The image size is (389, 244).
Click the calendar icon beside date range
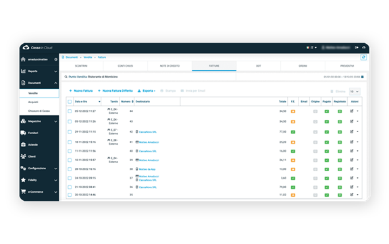[x=362, y=77]
